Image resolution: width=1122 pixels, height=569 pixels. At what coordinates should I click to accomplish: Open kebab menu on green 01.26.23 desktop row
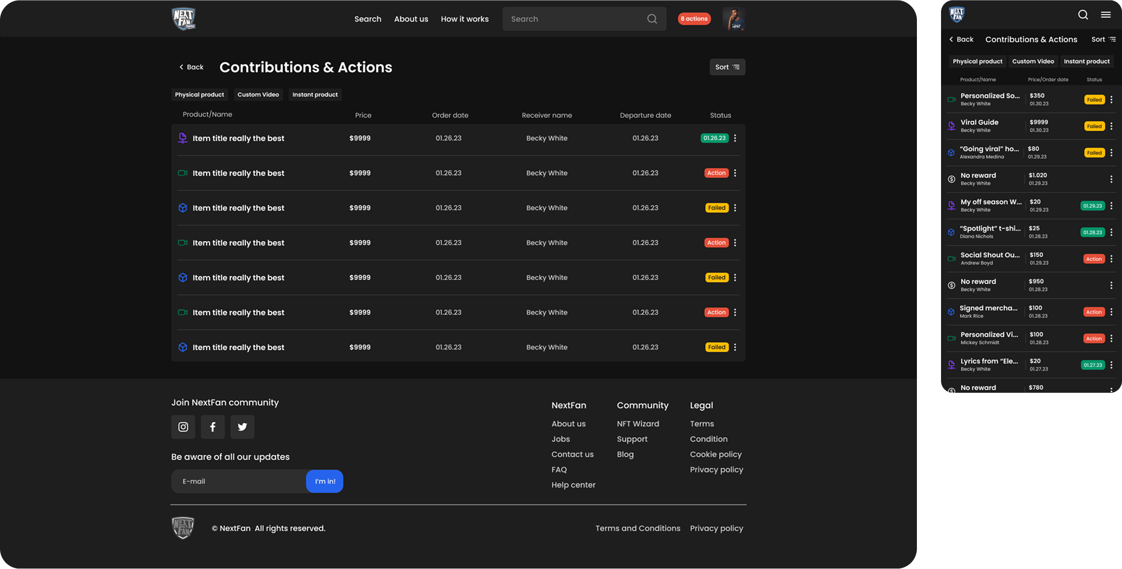pyautogui.click(x=735, y=138)
